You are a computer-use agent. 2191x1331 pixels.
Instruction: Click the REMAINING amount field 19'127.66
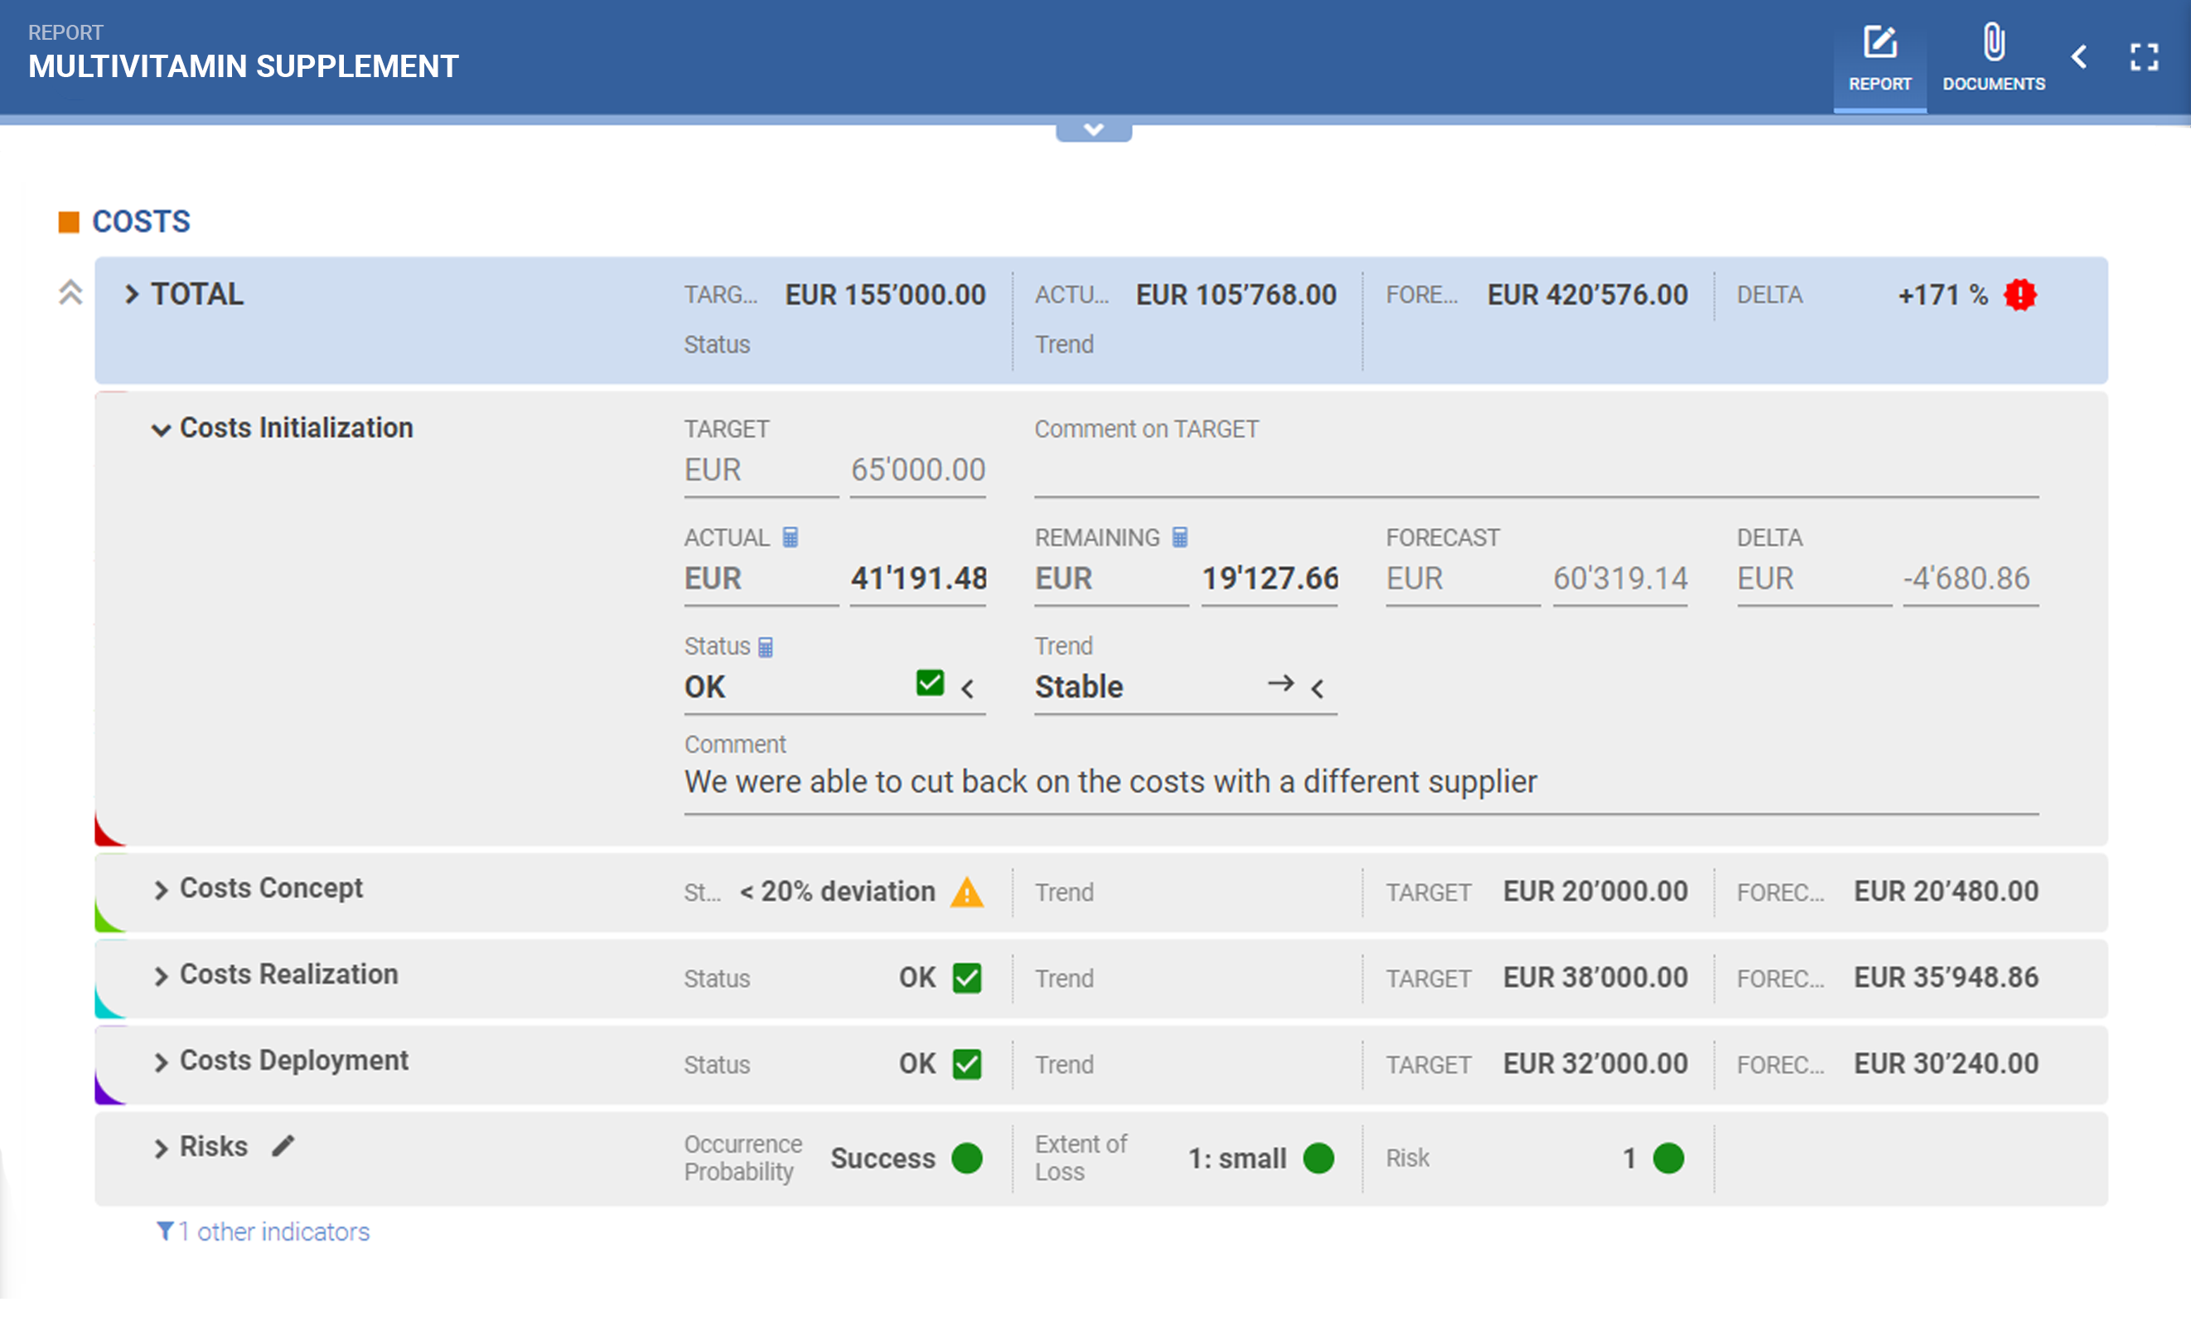[1269, 579]
